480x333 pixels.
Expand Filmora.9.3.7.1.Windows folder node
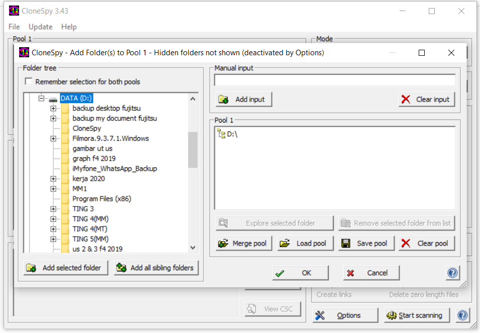coord(53,139)
